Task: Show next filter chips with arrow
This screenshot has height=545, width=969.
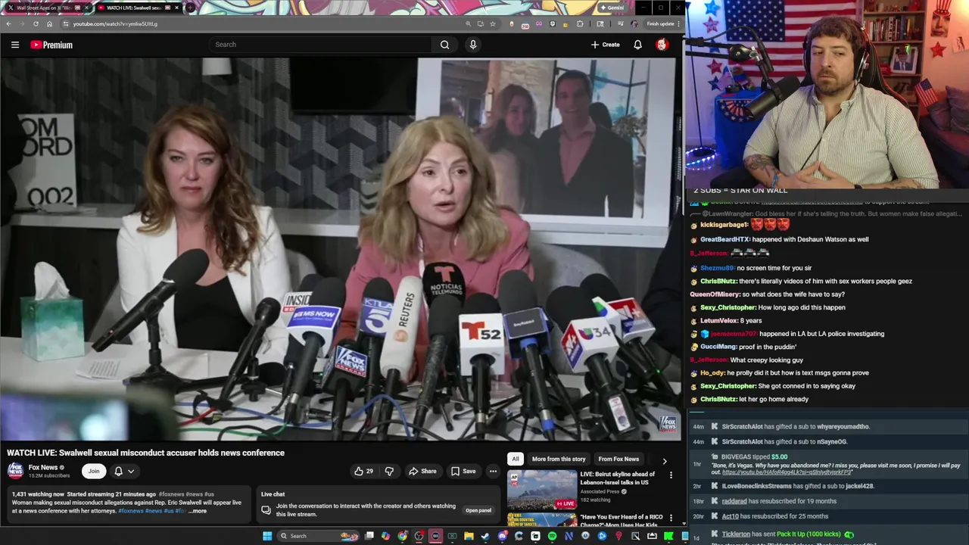Action: tap(665, 460)
